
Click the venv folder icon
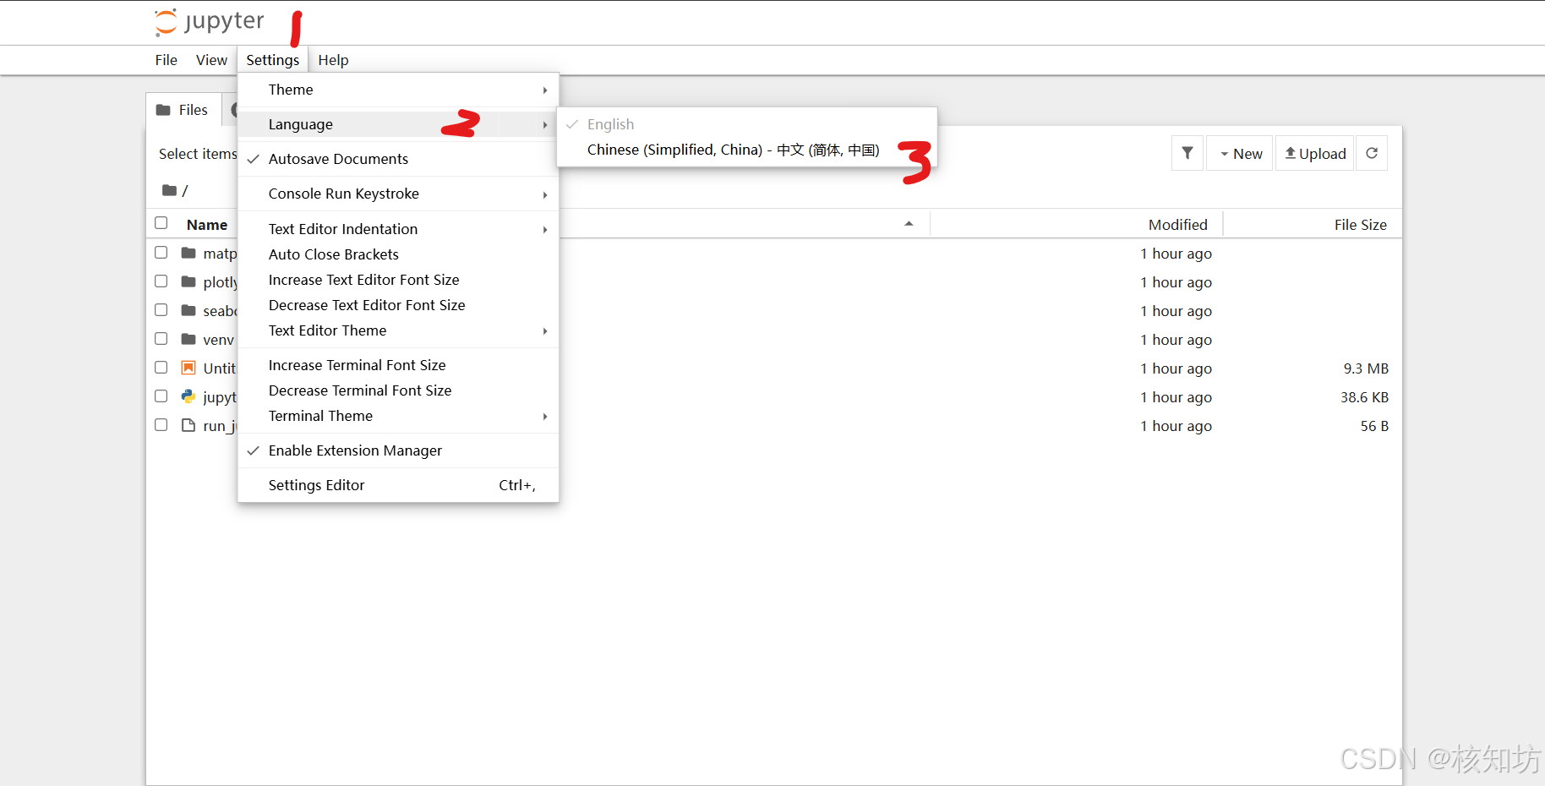[x=188, y=339]
